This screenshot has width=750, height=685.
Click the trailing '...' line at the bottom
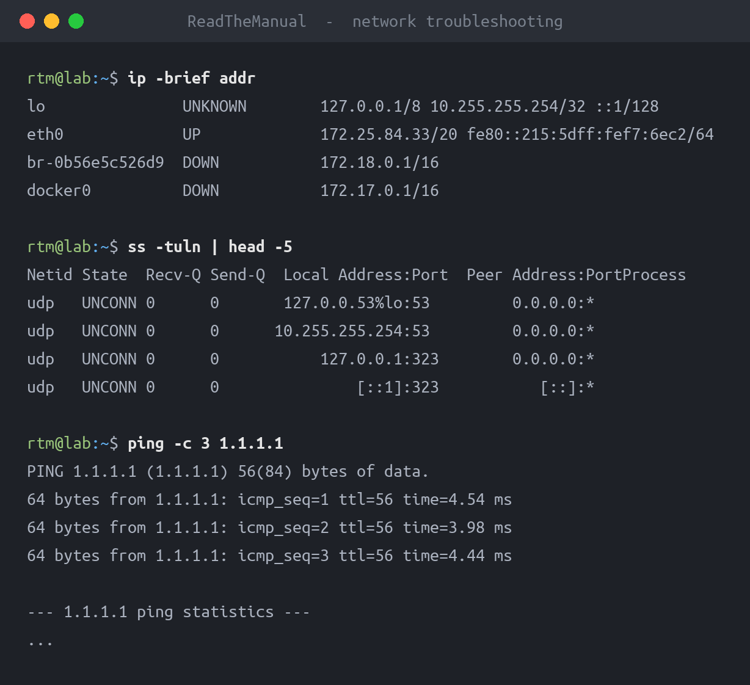click(40, 643)
